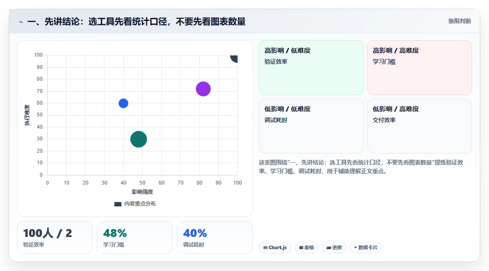Click the 影响强度 x-axis title
The image size is (489, 271).
(142, 192)
